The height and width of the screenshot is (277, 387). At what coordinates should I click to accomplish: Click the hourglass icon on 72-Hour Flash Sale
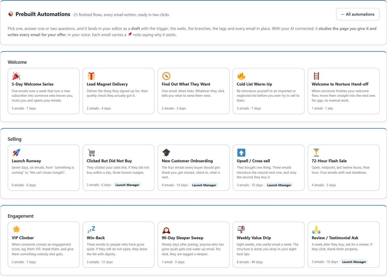pyautogui.click(x=316, y=152)
